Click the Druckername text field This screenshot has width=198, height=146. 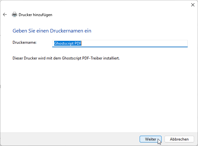coord(120,43)
